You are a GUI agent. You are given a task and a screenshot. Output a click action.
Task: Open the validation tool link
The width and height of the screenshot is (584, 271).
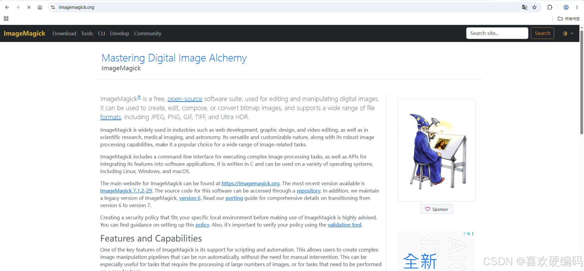344,225
